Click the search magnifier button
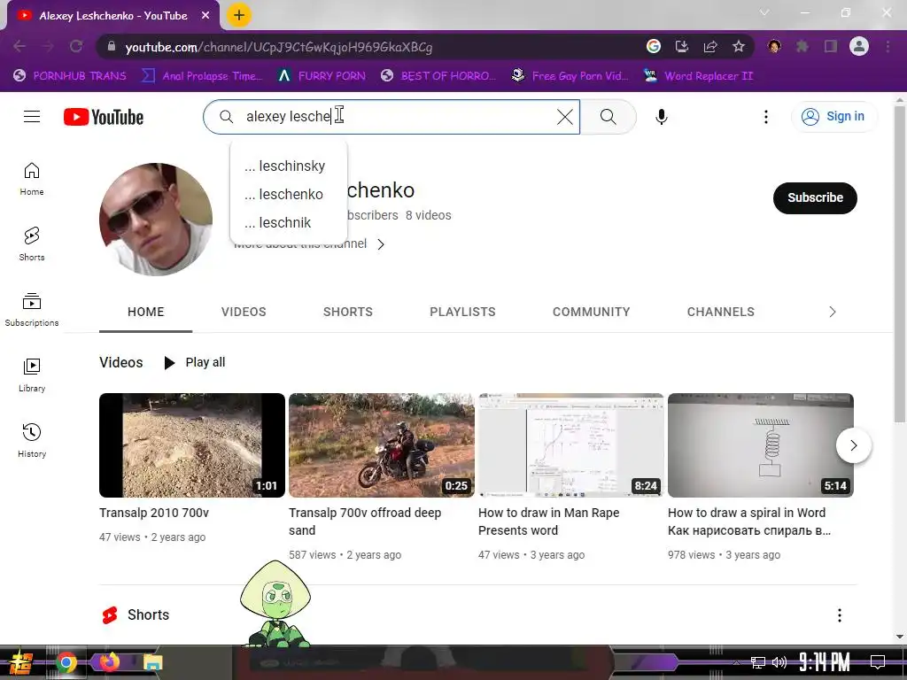 click(608, 117)
